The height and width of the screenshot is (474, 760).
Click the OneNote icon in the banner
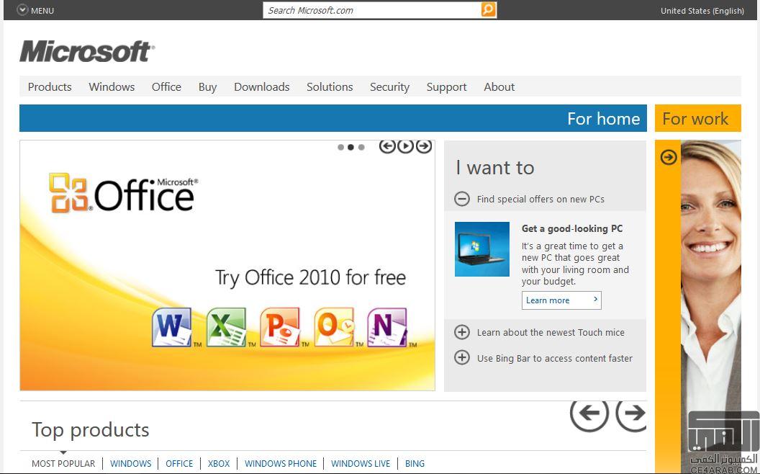387,328
